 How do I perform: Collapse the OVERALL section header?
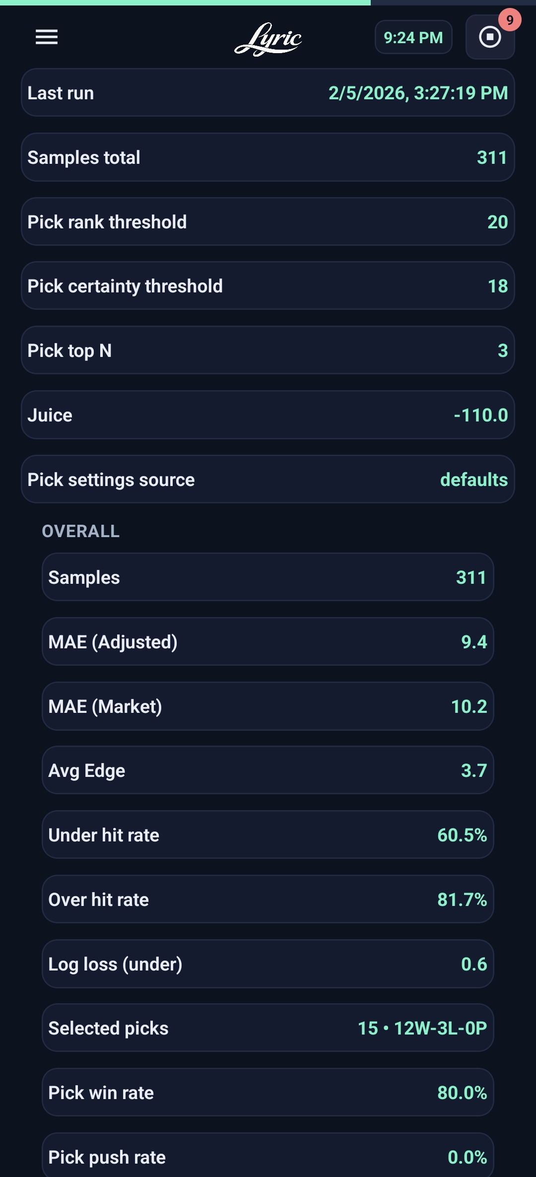(81, 531)
